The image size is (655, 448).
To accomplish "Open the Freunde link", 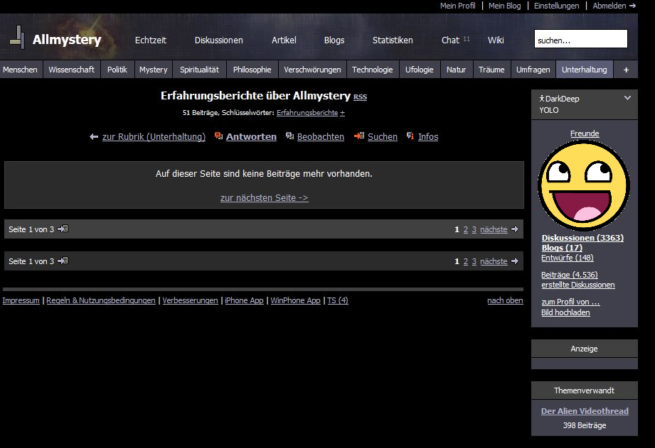I will click(585, 133).
